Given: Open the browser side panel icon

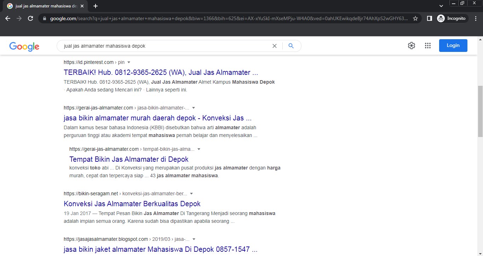Looking at the screenshot, I should coord(429,18).
